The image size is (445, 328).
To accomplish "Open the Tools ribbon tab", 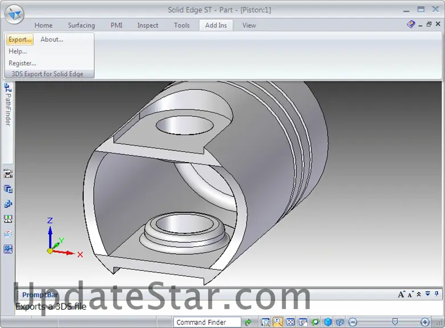I will point(181,25).
